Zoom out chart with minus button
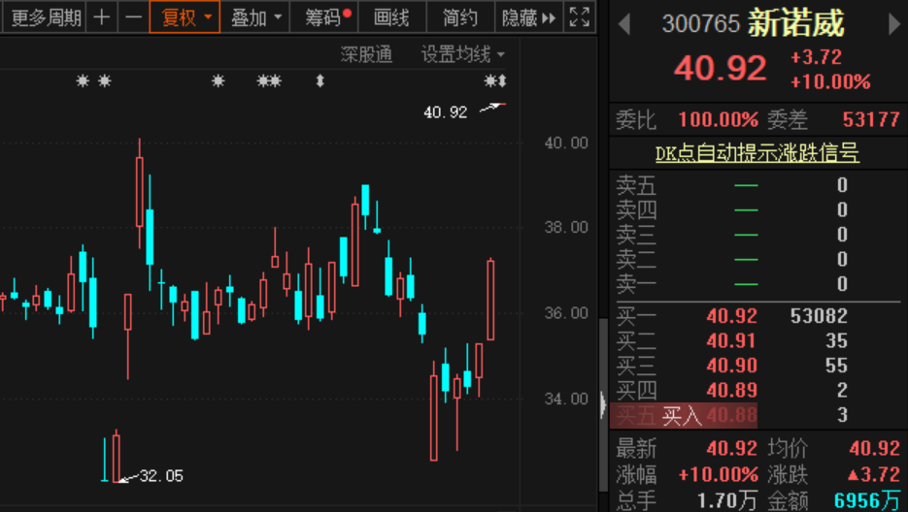The width and height of the screenshot is (908, 512). tap(133, 17)
